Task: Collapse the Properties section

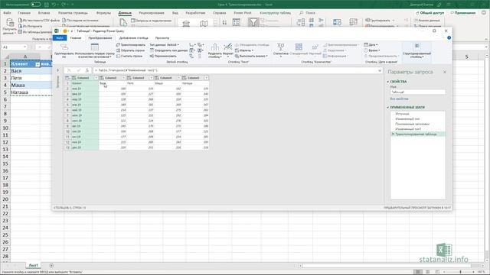Action: [x=388, y=82]
